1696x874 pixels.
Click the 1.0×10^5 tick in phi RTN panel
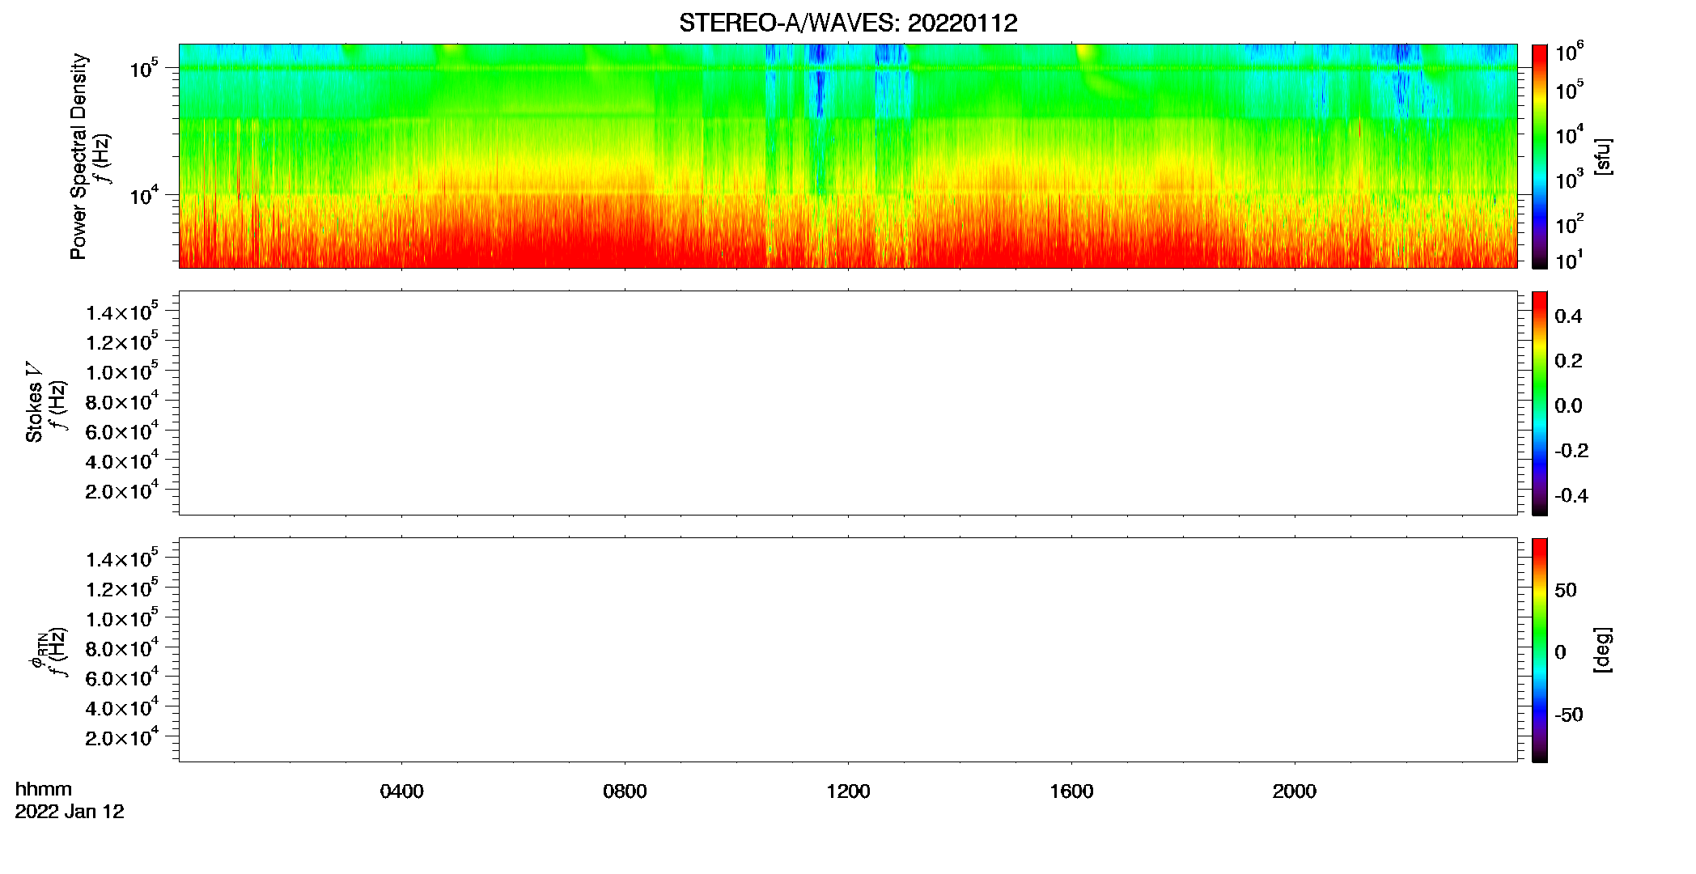pyautogui.click(x=122, y=617)
